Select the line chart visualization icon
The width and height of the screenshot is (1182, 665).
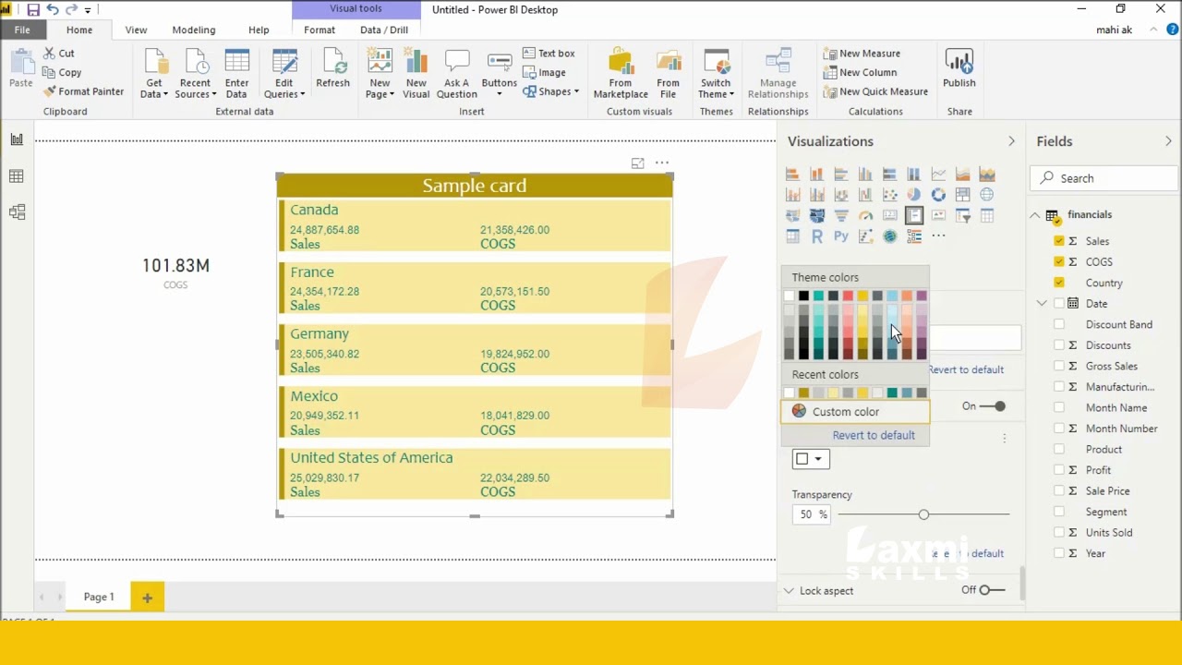(x=938, y=174)
